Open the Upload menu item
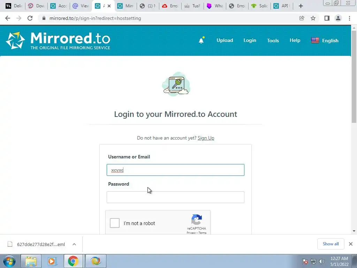This screenshot has height=268, width=357. click(x=225, y=40)
